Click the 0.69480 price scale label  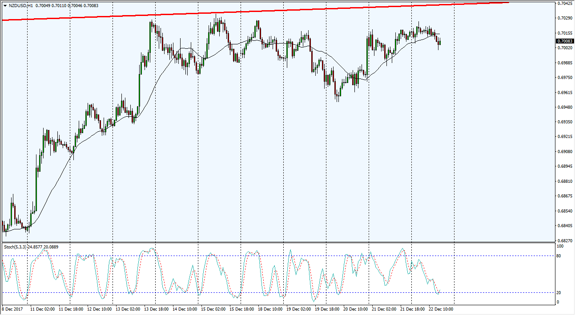[x=564, y=107]
